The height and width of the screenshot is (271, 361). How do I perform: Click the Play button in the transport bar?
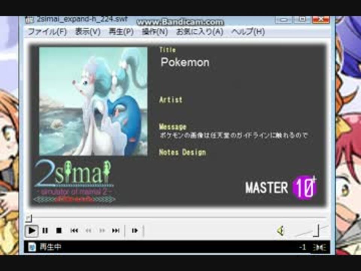(x=32, y=230)
